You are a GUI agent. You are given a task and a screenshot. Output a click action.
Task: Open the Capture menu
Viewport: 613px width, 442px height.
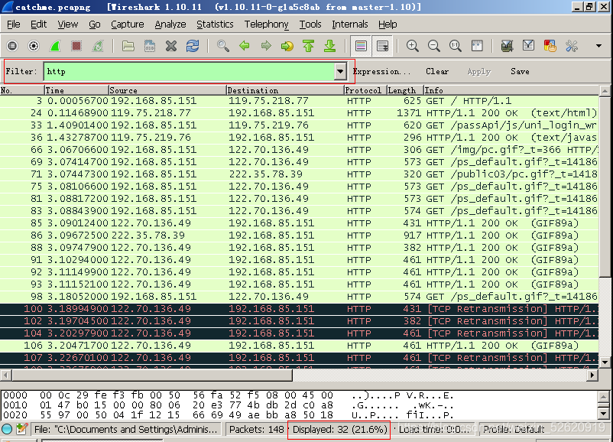pos(128,24)
